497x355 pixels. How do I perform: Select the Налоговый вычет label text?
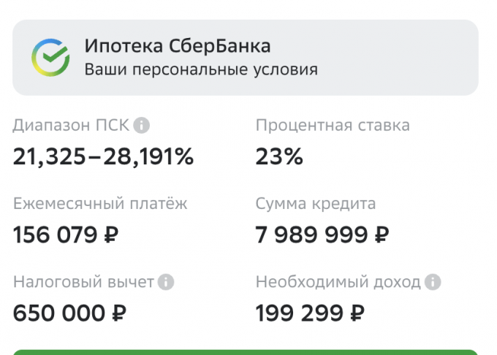pos(83,282)
